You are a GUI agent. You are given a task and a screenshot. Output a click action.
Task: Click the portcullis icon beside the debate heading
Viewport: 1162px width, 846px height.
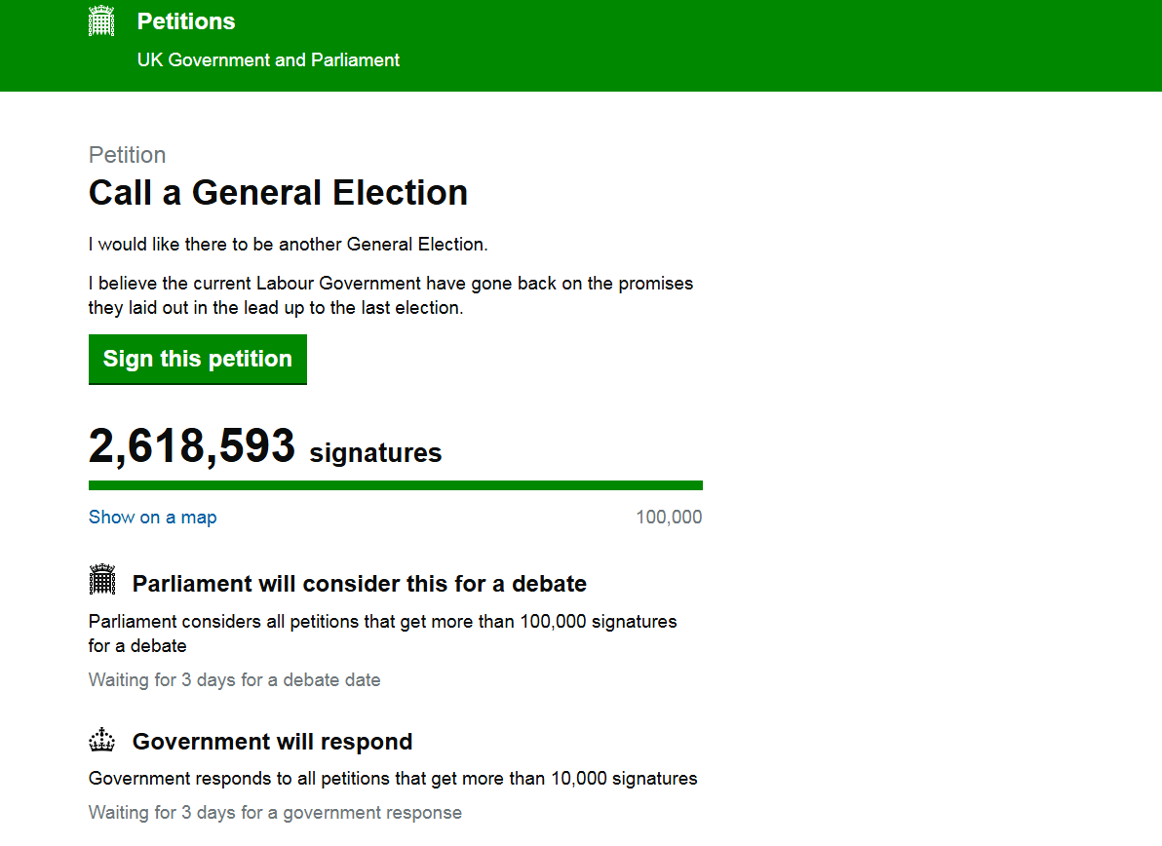click(102, 580)
